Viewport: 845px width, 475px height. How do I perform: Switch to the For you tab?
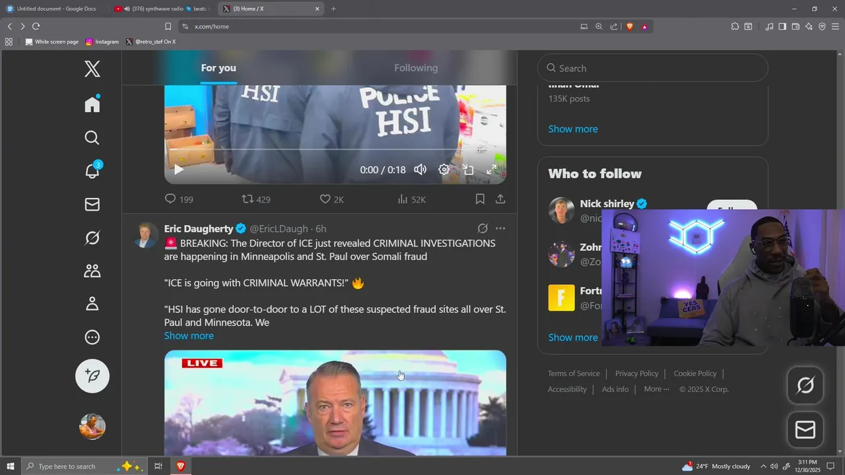(x=219, y=68)
